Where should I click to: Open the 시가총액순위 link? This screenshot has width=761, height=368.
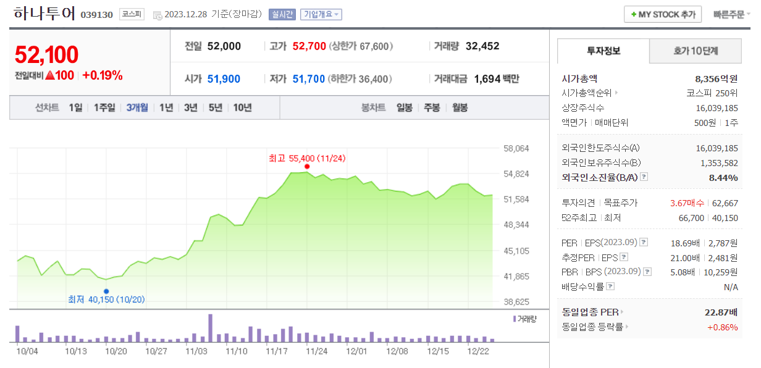click(590, 93)
